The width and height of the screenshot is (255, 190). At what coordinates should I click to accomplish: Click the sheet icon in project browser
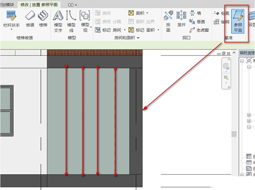249,168
